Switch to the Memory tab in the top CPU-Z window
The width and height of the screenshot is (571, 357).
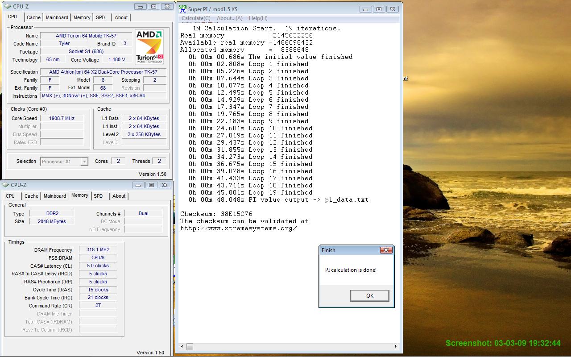[x=82, y=17]
